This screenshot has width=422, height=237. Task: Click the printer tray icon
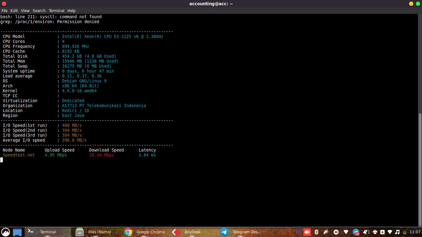[375, 232]
